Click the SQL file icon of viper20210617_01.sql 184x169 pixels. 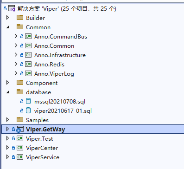point(28,110)
